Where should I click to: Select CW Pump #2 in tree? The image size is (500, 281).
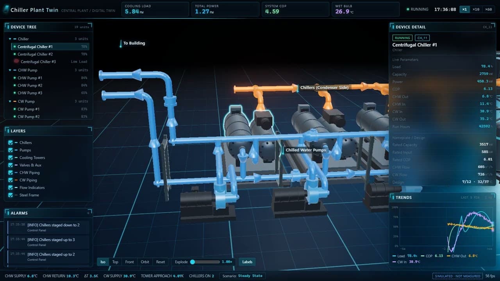[50, 116]
